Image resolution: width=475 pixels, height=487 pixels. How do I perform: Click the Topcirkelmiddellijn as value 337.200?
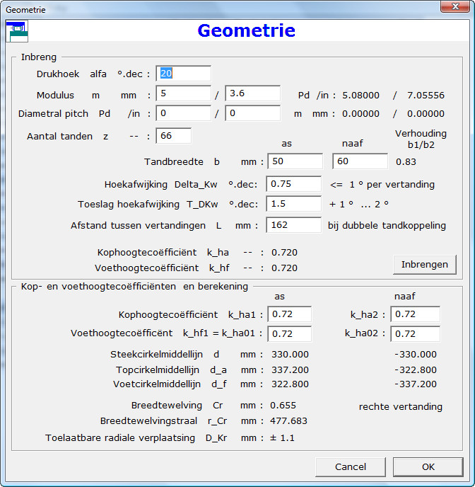291,370
